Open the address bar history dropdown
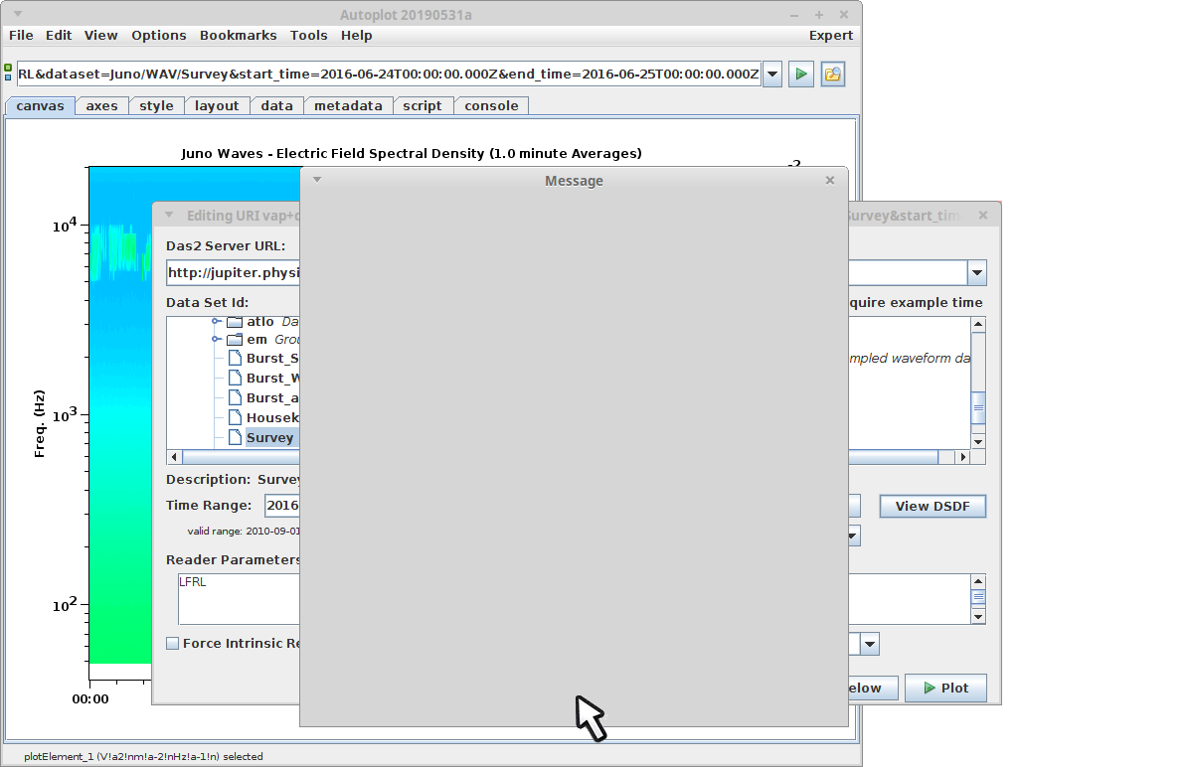The height and width of the screenshot is (767, 1190). pyautogui.click(x=772, y=75)
